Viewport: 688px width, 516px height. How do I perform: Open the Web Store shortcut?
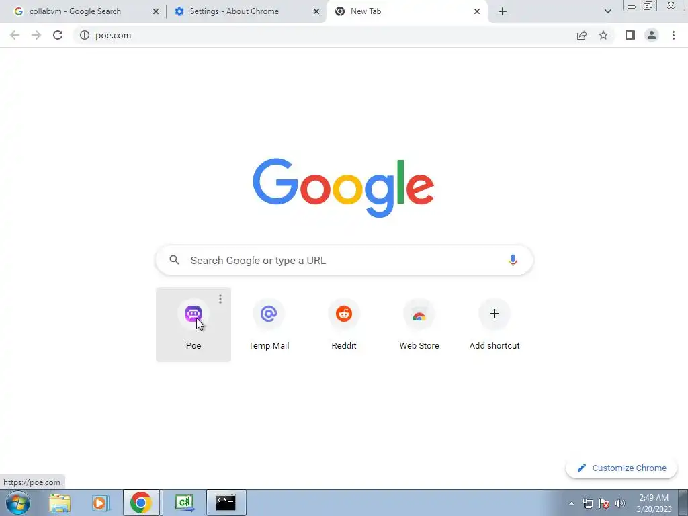pos(419,325)
